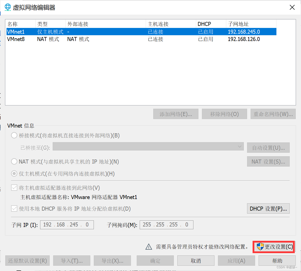Click the 子网掩码 input field
The height and width of the screenshot is (271, 301).
[167, 225]
